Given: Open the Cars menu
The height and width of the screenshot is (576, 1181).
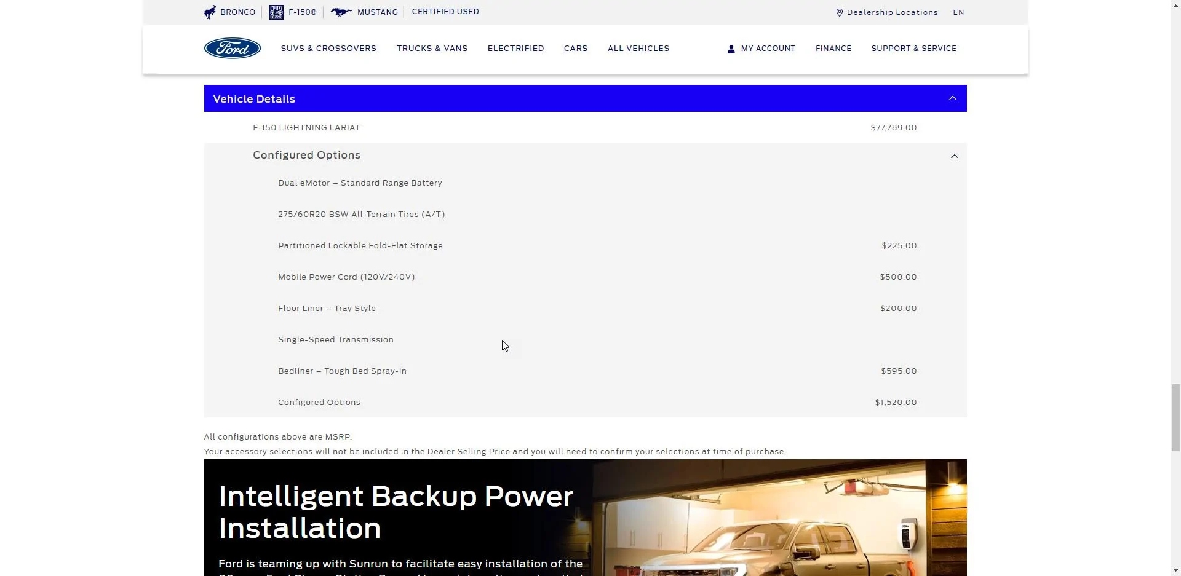Looking at the screenshot, I should point(575,49).
